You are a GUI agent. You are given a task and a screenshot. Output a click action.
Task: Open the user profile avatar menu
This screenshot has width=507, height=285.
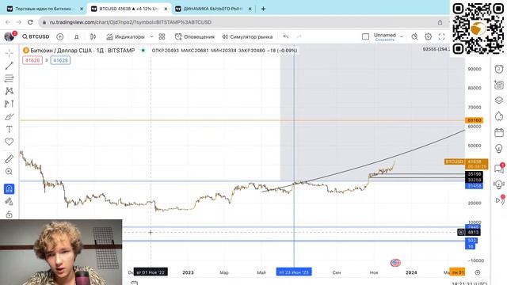(10, 36)
